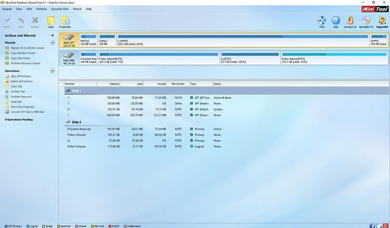Click Copy Disk in Operations list
The width and height of the screenshot is (390, 228).
coord(17,86)
